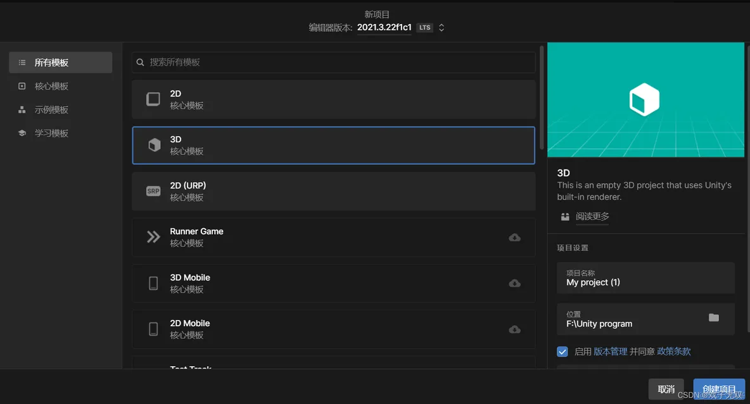Edit the location F:\Unity program field

[x=645, y=319]
